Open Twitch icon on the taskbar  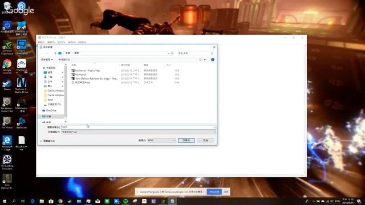tap(153, 201)
